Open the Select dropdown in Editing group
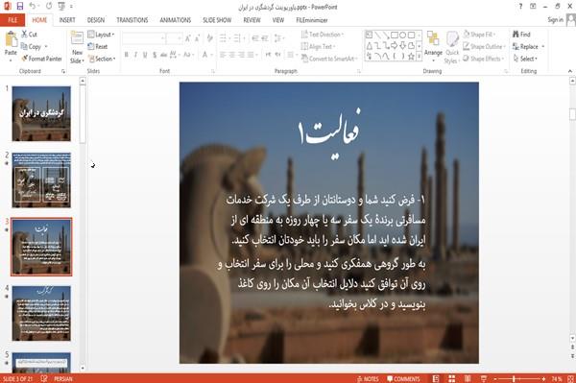 [x=525, y=59]
